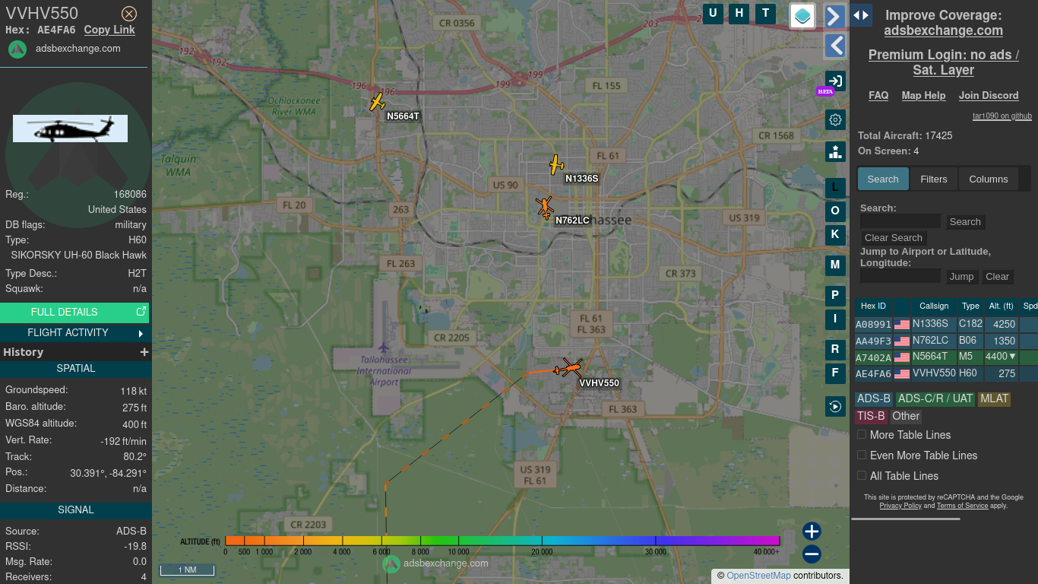Toggle the K map option button
The height and width of the screenshot is (584, 1038).
pyautogui.click(x=835, y=235)
